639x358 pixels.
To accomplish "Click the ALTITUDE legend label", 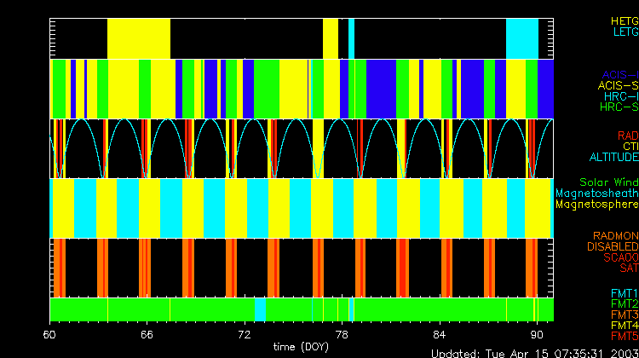I will 613,158.
